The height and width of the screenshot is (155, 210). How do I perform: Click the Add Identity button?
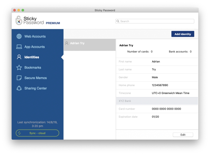183,34
